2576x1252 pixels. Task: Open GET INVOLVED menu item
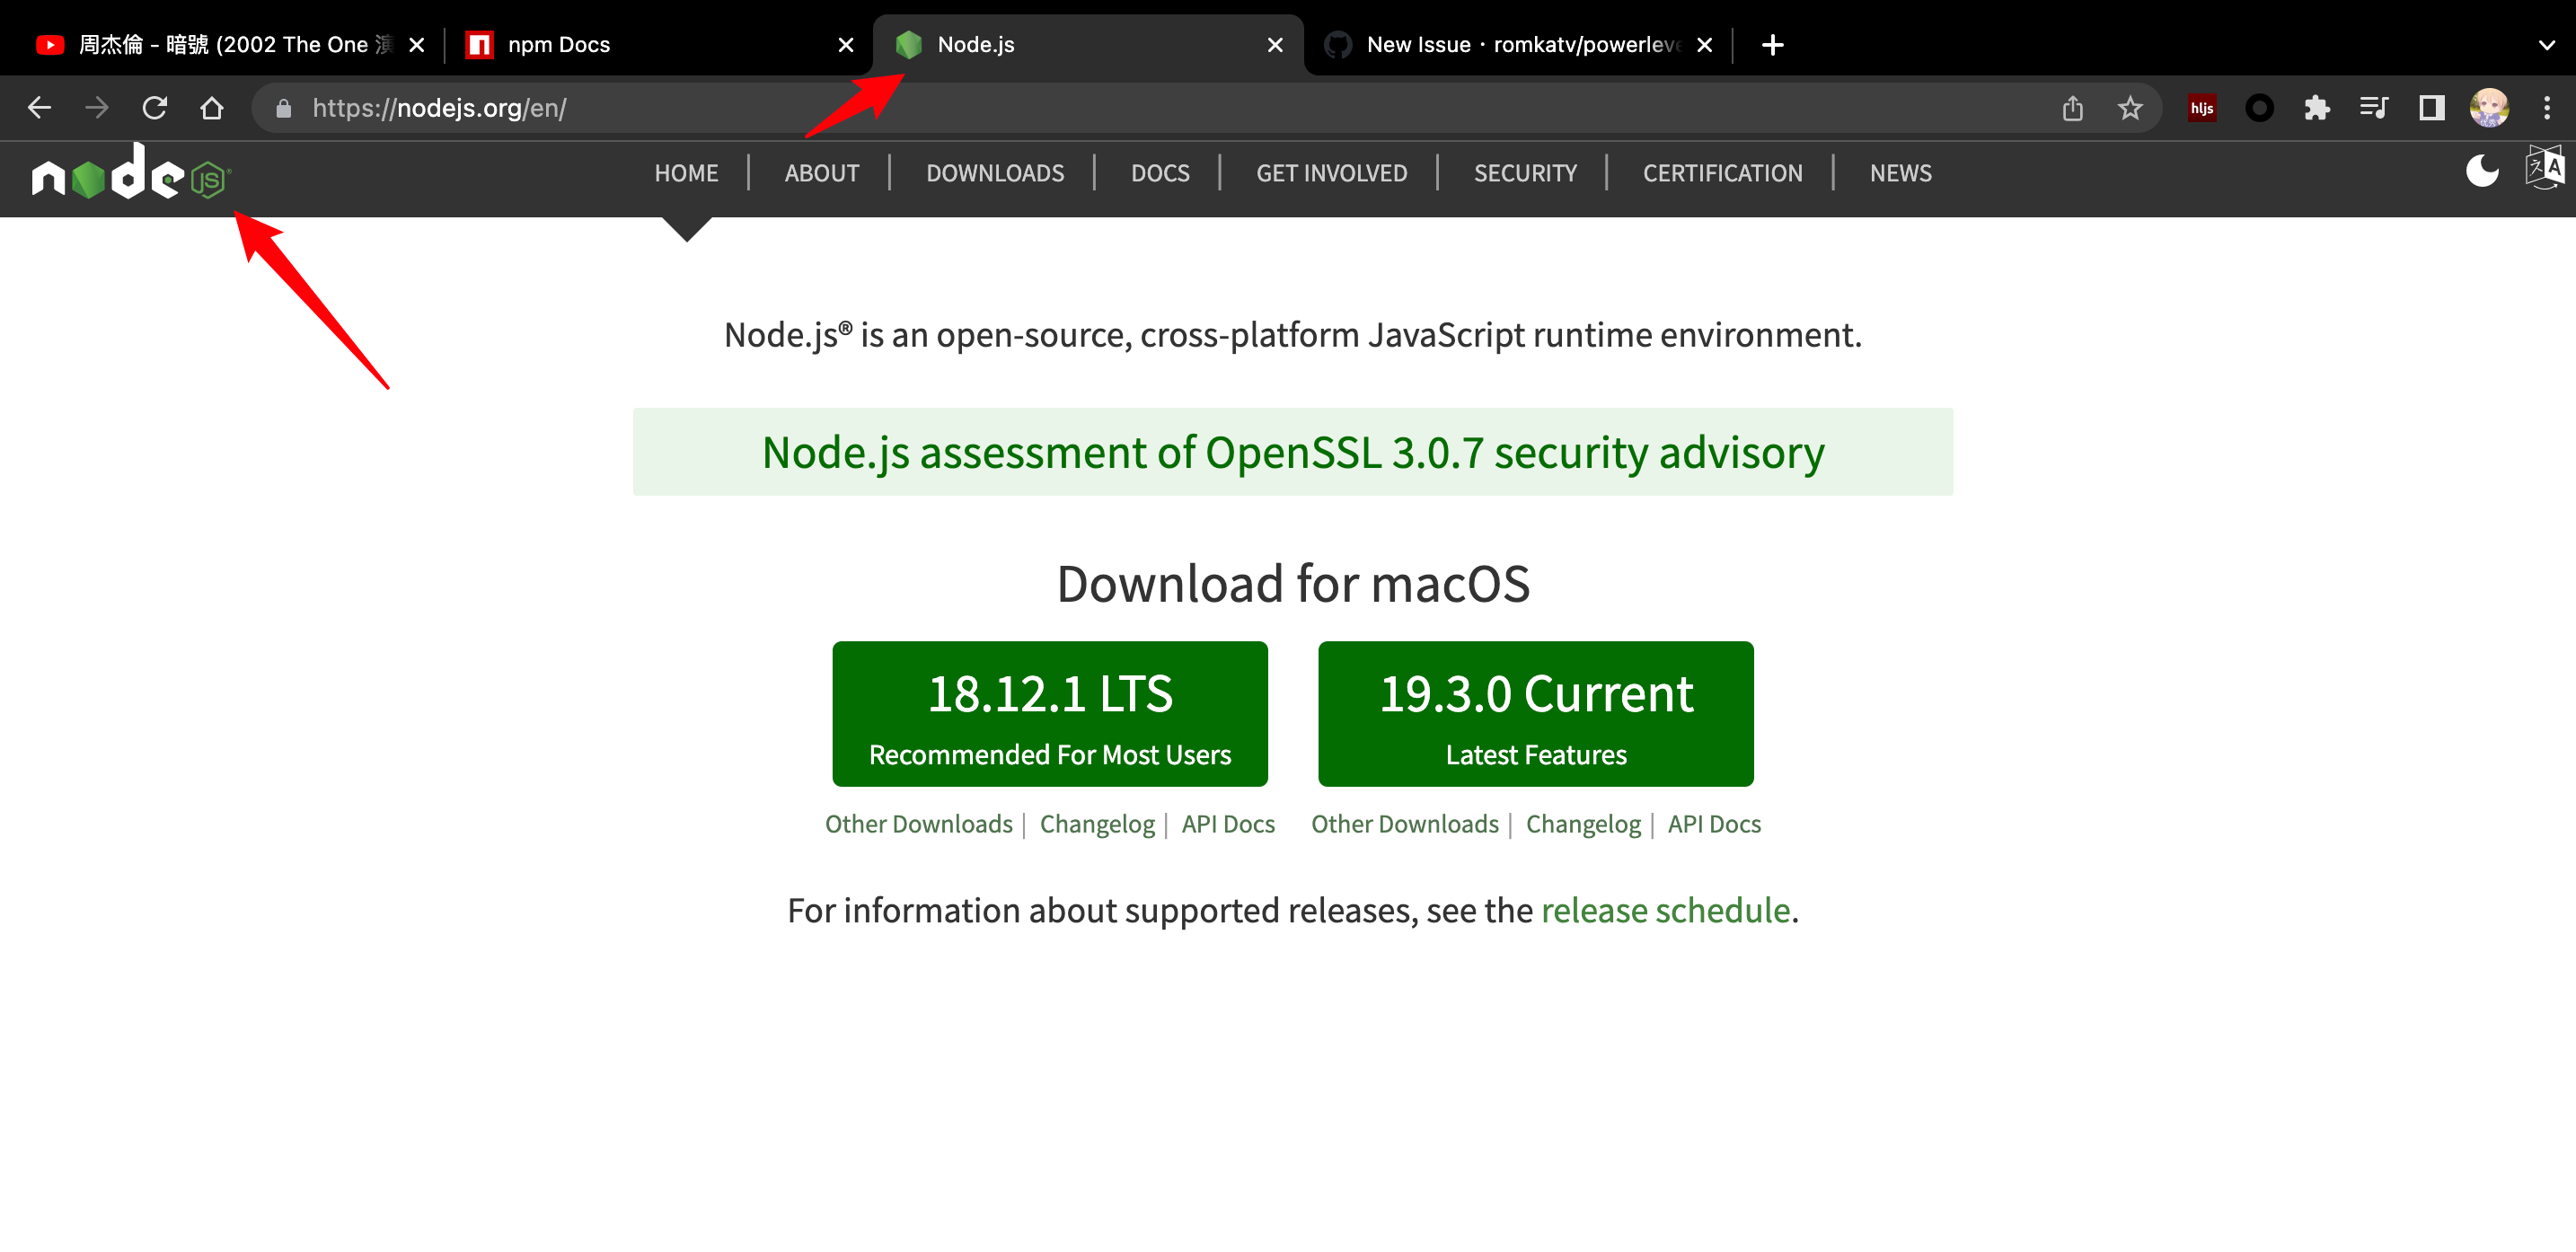(x=1331, y=173)
